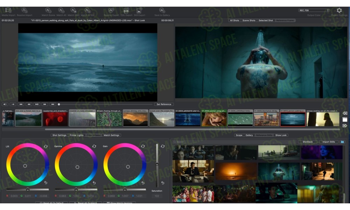Viewport: 350px width, 210px height.
Task: Run the Match Scene AI tool
Action: tap(48, 10)
